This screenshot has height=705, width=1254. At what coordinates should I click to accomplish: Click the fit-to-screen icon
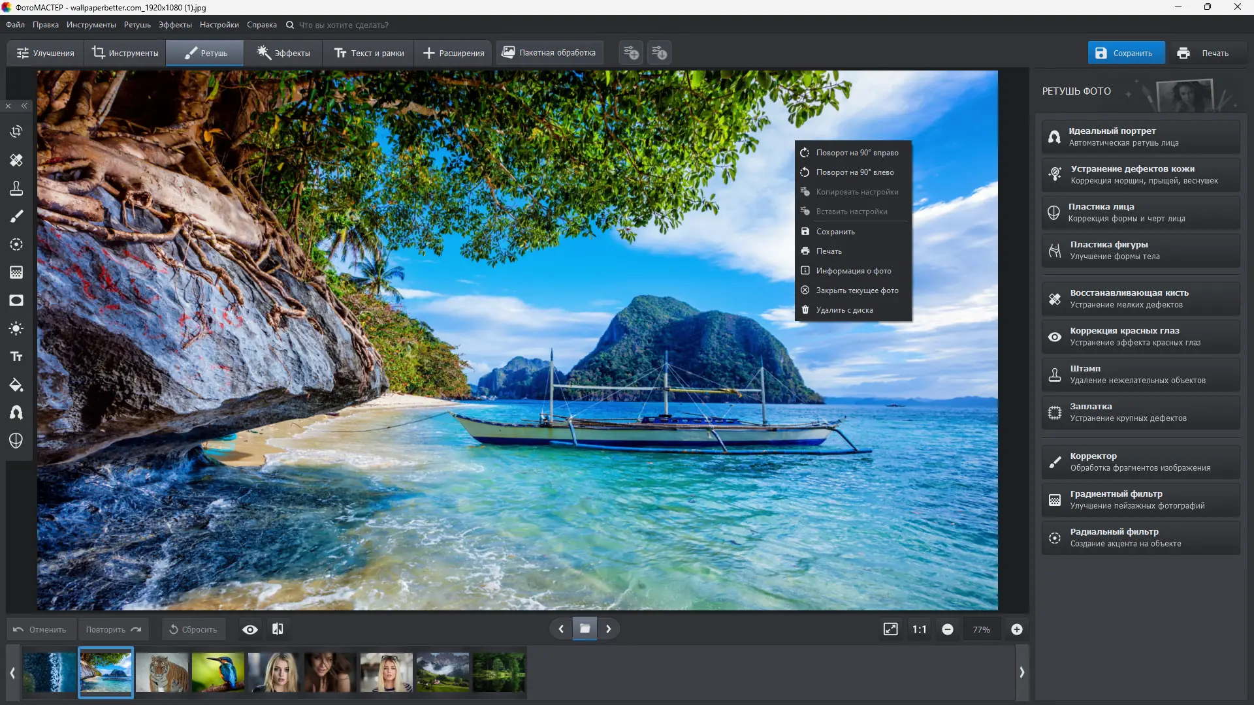(890, 629)
